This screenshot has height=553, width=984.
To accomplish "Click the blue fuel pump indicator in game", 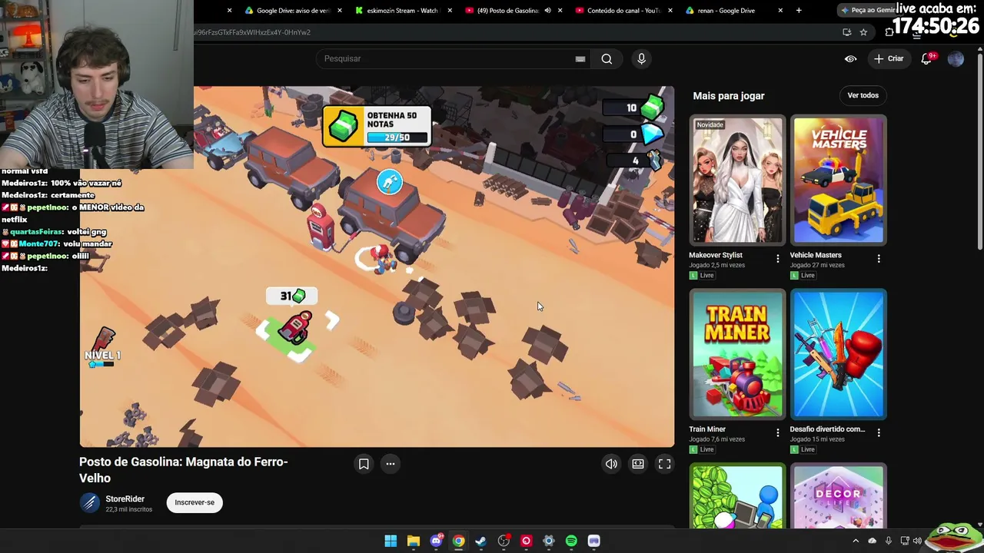I will click(x=390, y=182).
